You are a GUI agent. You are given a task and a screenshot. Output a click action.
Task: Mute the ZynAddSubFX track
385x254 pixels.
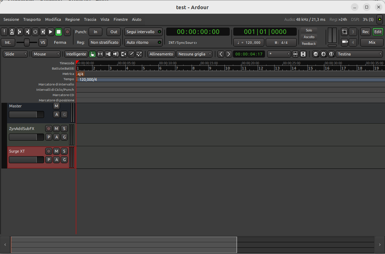(x=56, y=129)
